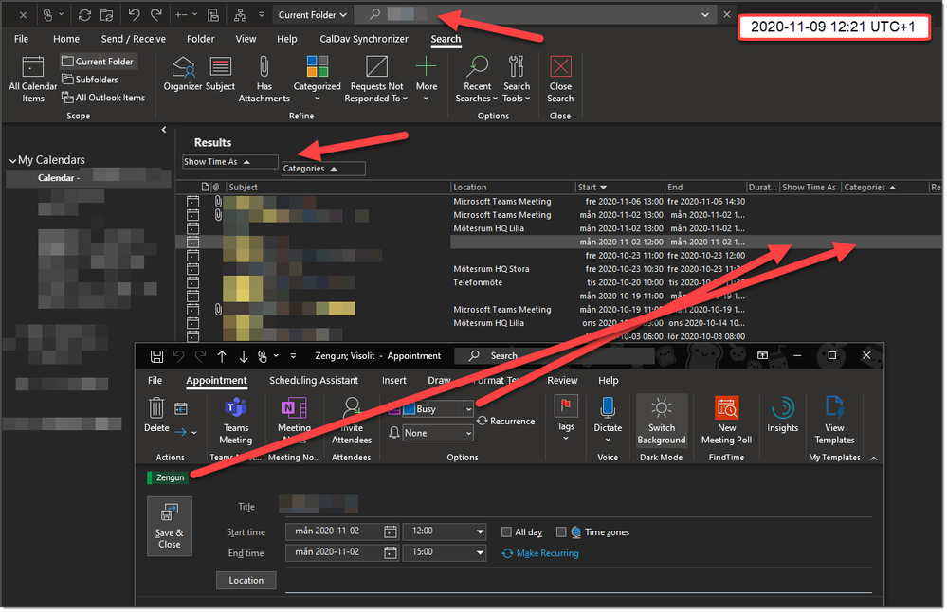Click Send/Receive sync icon in Quick Access Toolbar
947x612 pixels.
[84, 15]
